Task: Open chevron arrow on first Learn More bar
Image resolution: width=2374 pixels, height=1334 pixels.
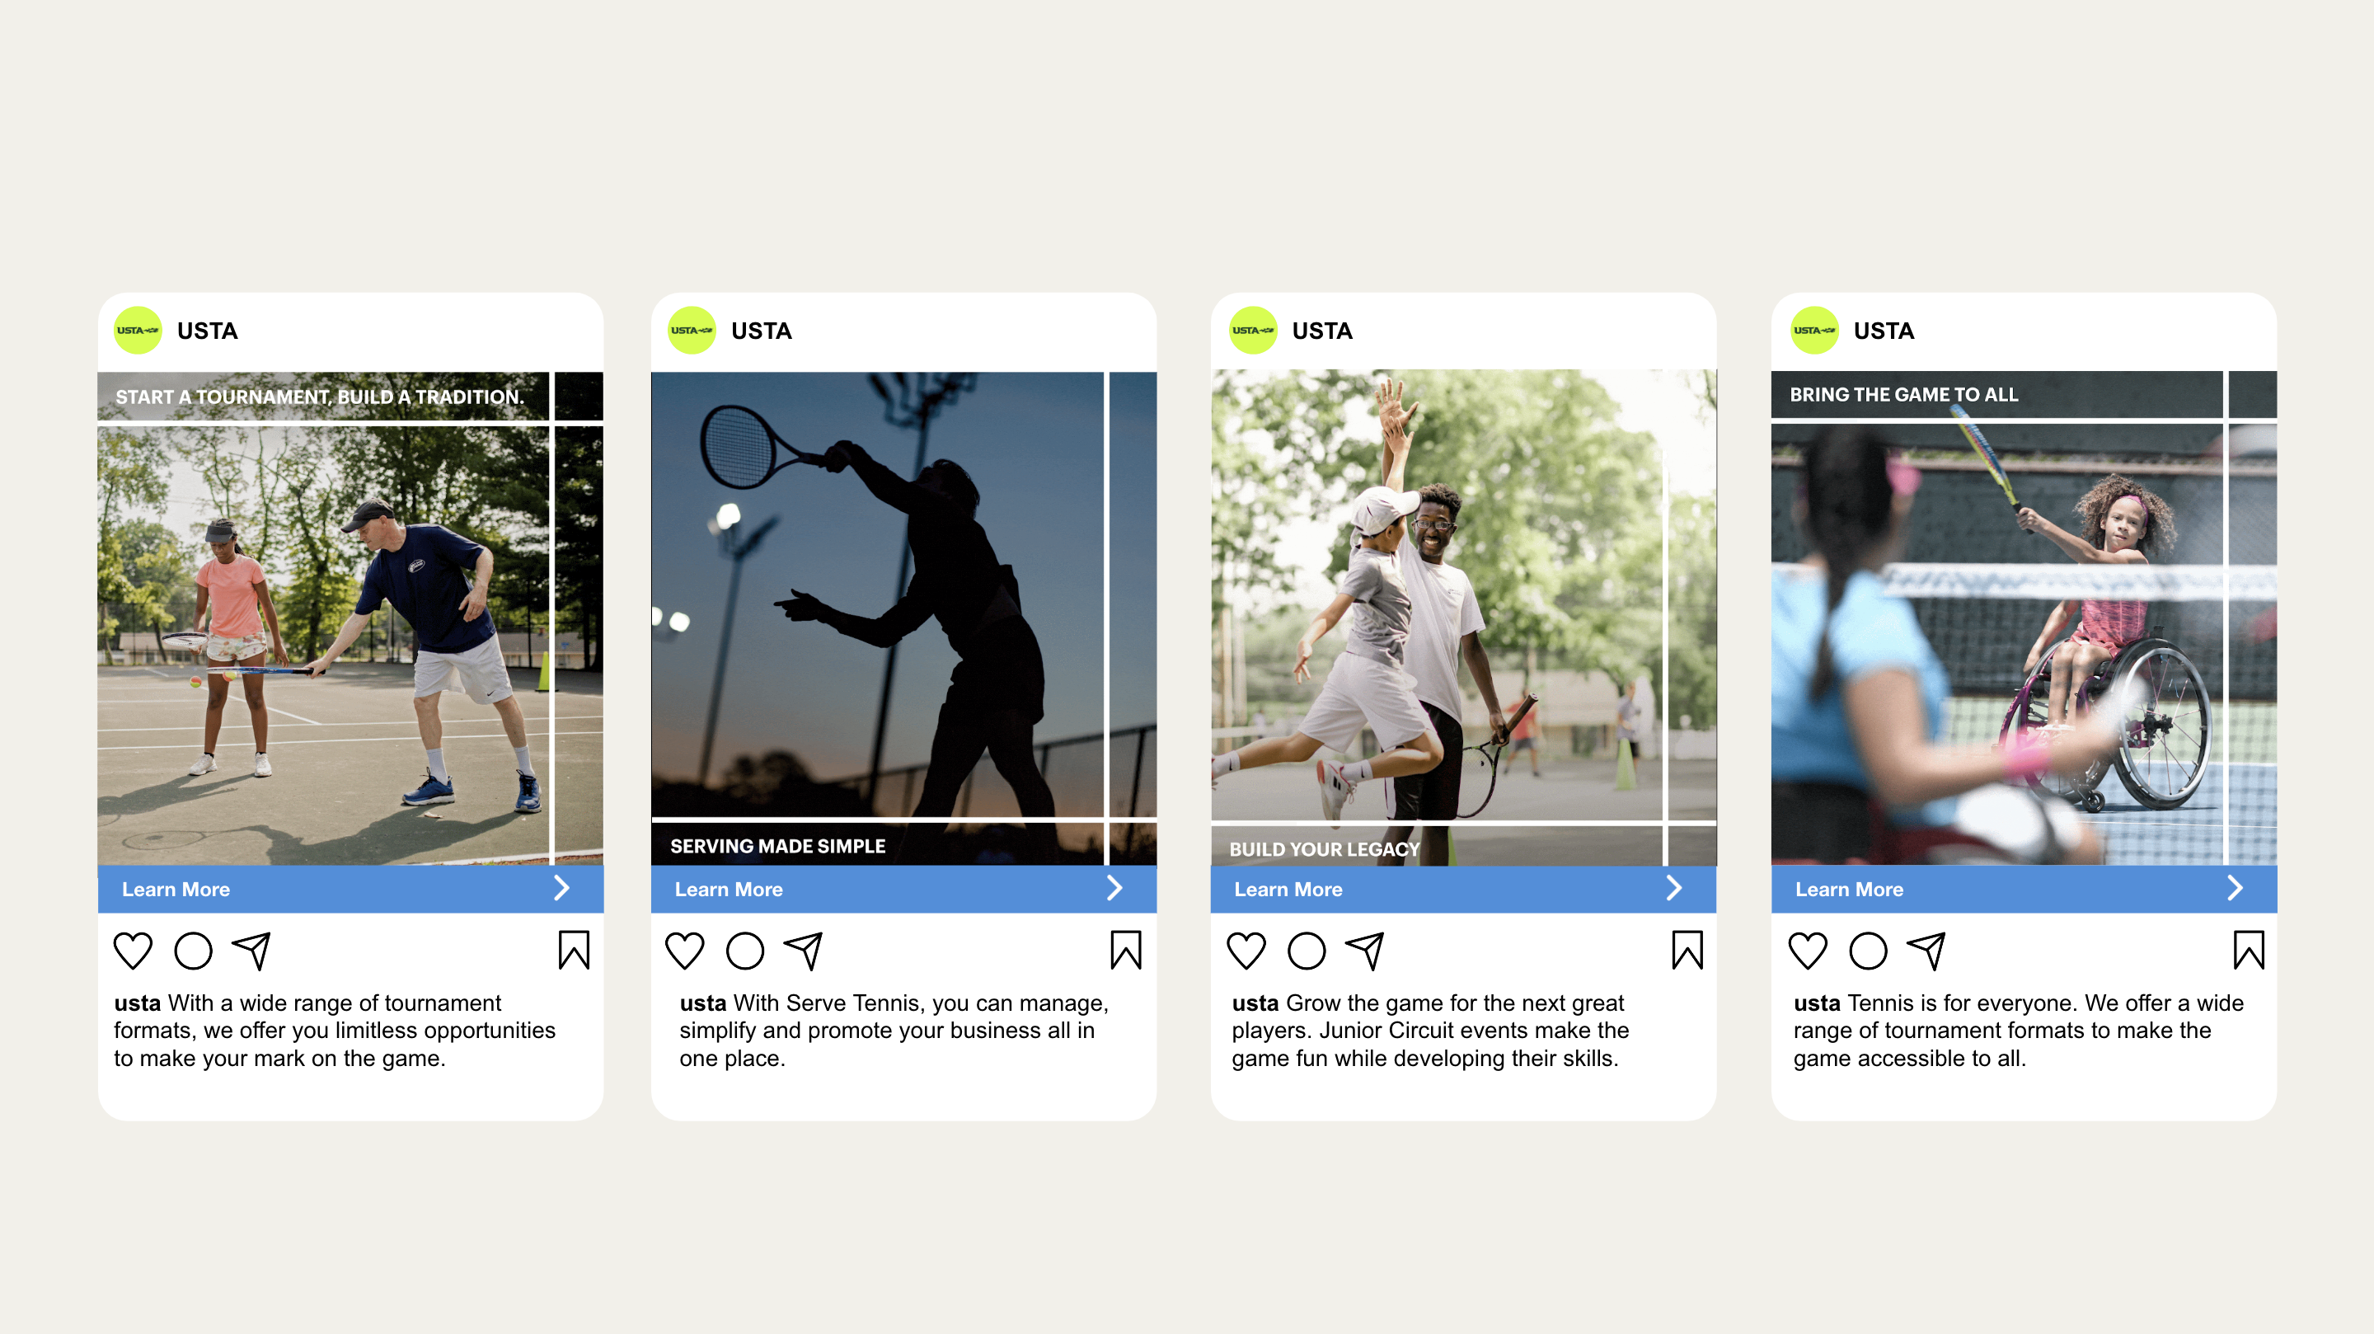Action: pos(561,888)
